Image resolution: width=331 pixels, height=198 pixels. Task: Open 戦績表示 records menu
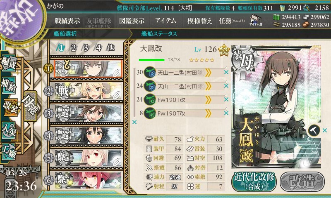click(67, 21)
